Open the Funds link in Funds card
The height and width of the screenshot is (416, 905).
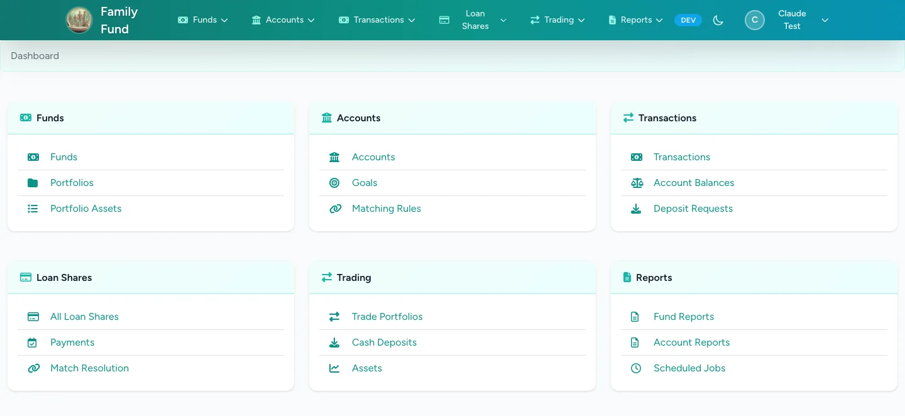coord(64,157)
